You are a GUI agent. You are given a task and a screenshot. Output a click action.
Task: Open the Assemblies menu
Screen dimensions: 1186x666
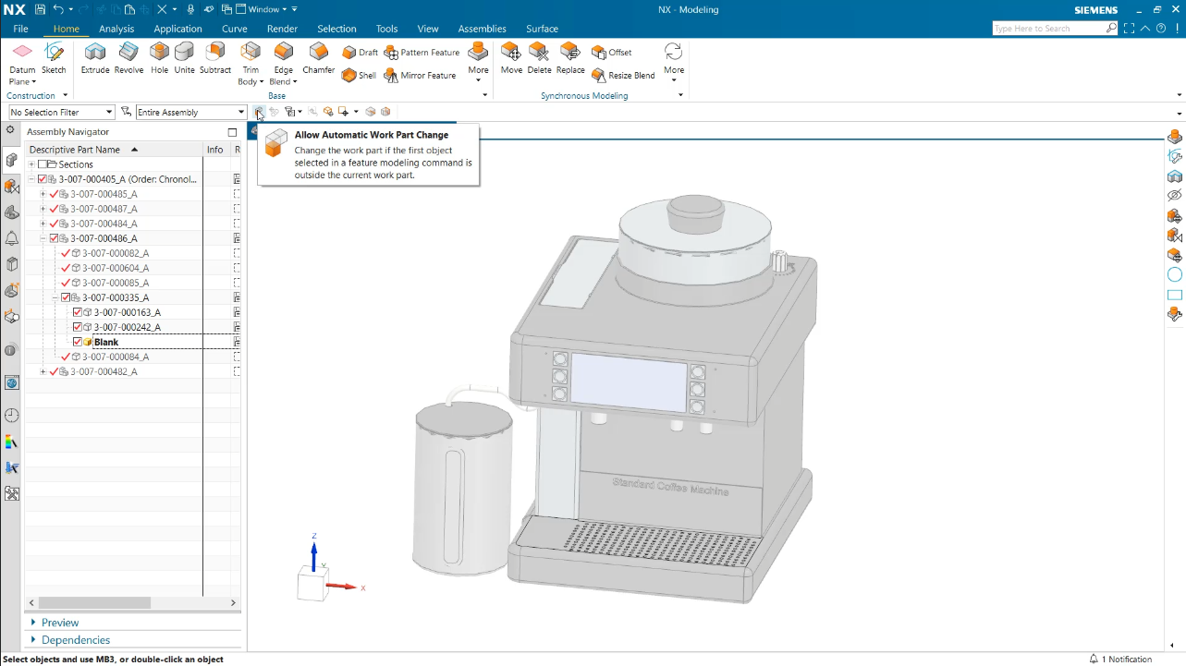tap(482, 29)
